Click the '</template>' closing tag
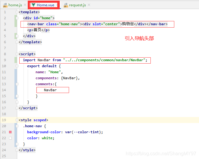The width and height of the screenshot is (199, 159). pos(30,42)
